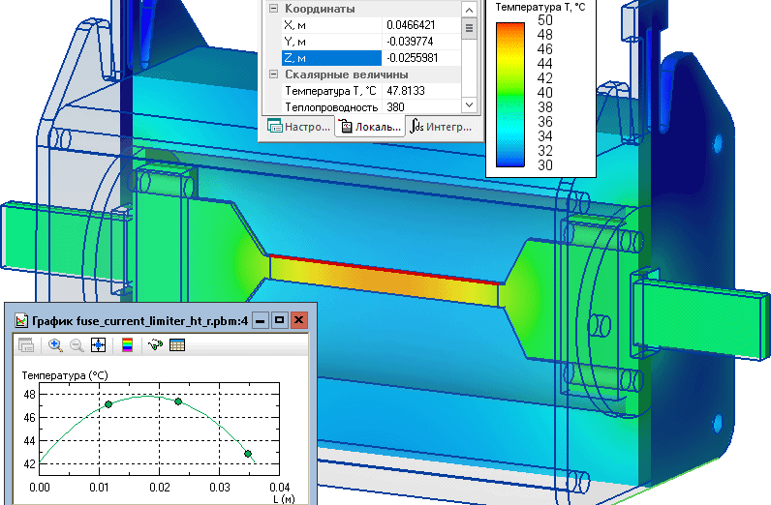Collapse the Скалярные величины group
This screenshot has height=505, width=771.
274,74
